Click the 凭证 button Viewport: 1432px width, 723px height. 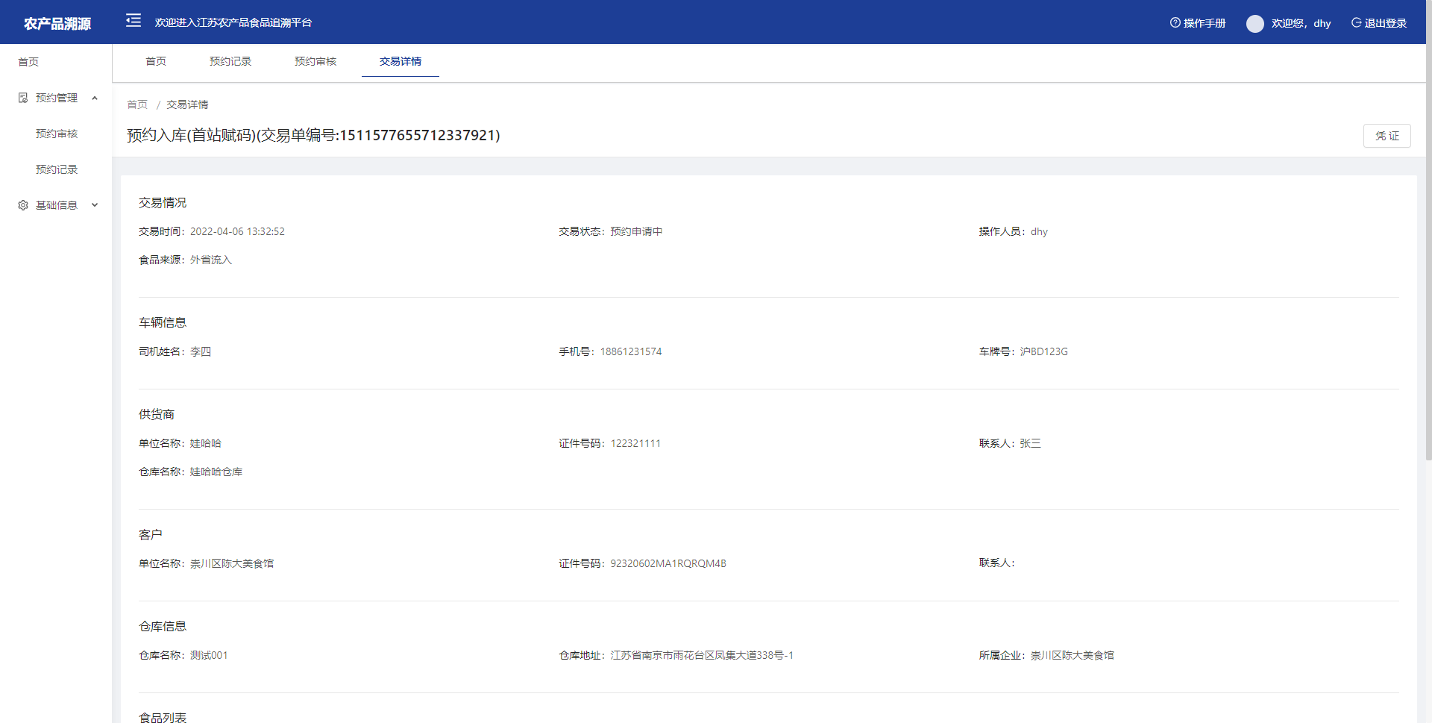click(1387, 136)
